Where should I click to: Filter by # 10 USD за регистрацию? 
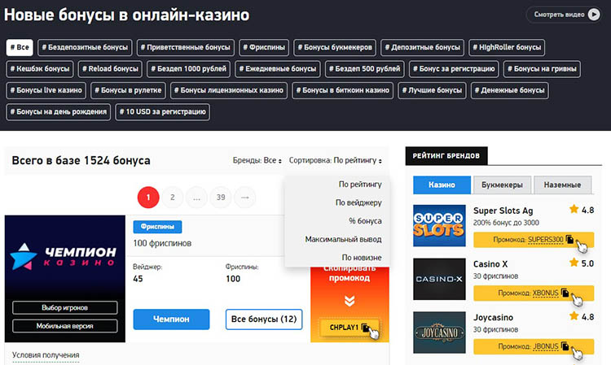[x=162, y=111]
